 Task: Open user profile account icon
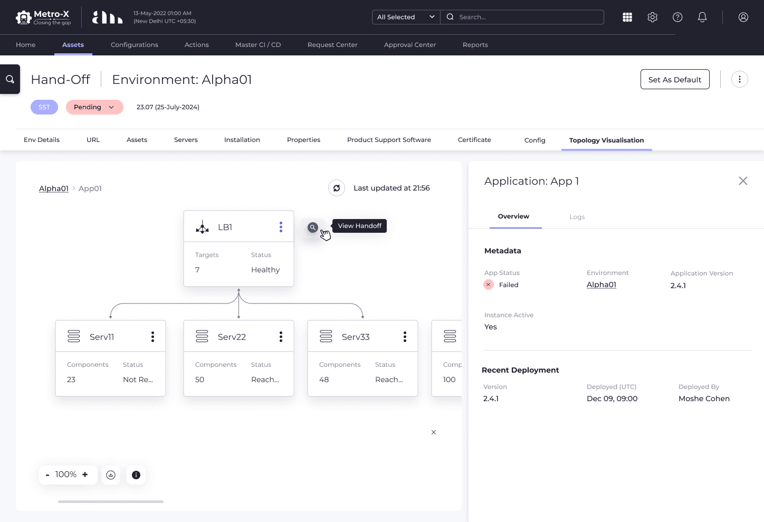743,17
